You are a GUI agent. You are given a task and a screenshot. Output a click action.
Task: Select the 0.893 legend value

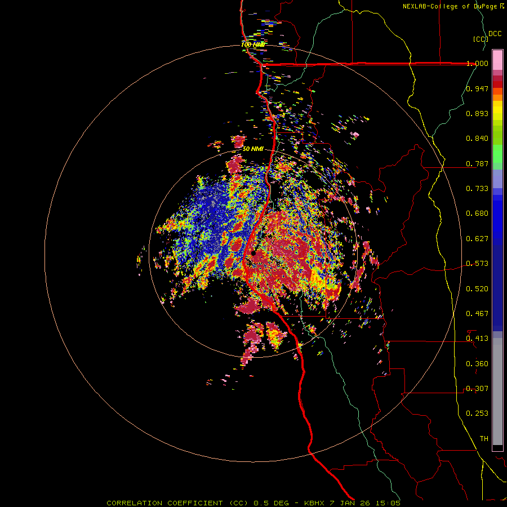477,113
